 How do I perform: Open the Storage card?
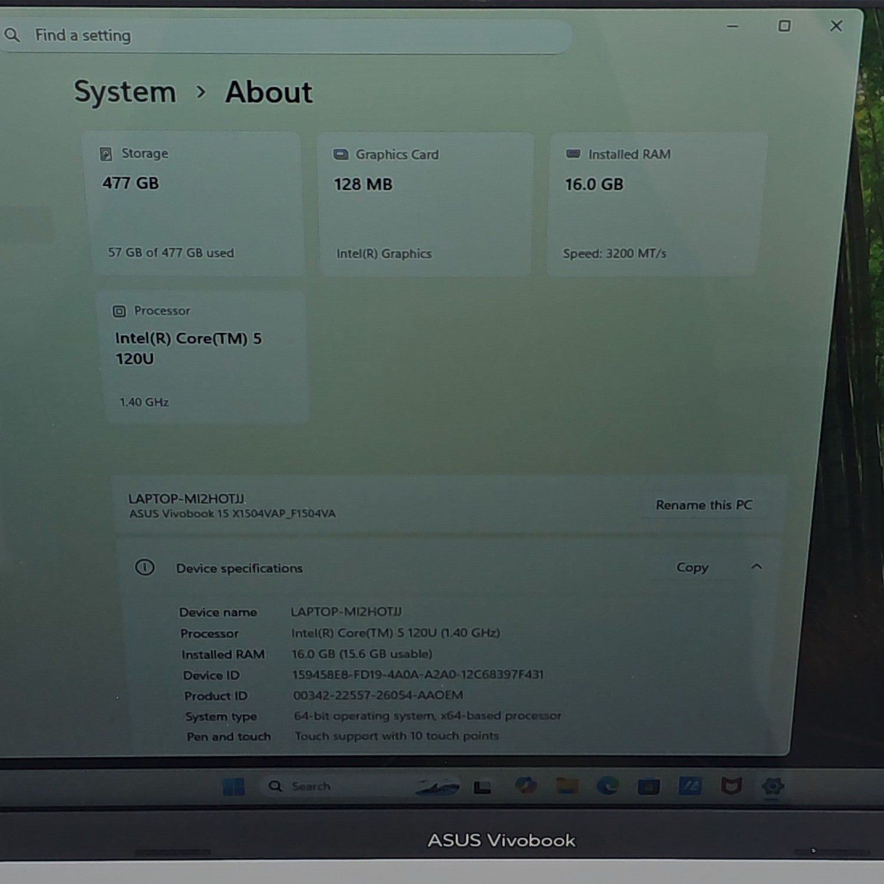(x=193, y=204)
